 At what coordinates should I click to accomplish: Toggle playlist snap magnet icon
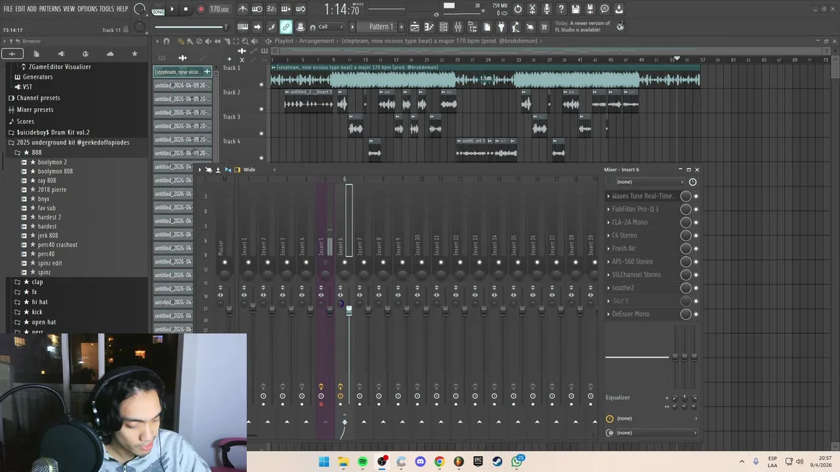(167, 41)
